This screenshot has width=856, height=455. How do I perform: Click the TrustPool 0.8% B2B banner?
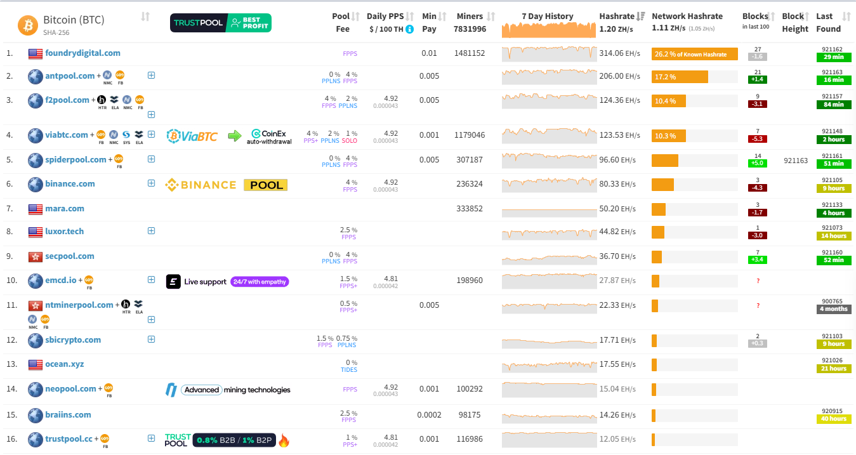[227, 440]
